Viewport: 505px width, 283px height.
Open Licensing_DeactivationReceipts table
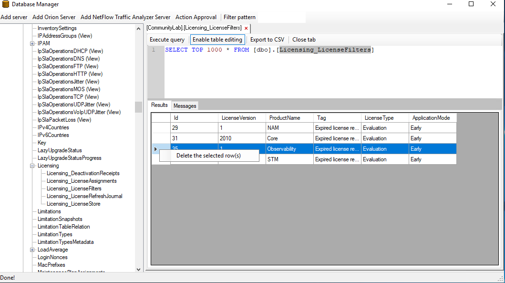coord(83,173)
